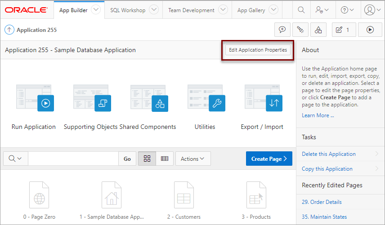Click the Oracle logo
The width and height of the screenshot is (385, 225).
pos(26,10)
